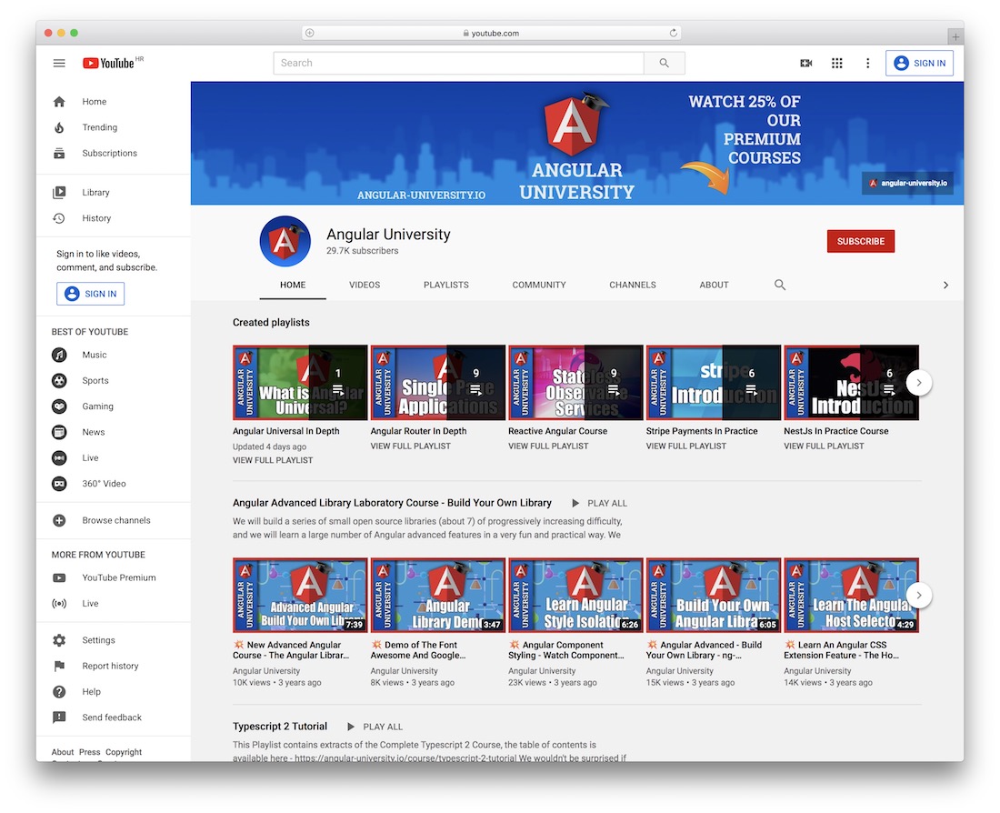Screen dimensions: 1000x813
Task: Click the Send feedback icon
Action: (59, 718)
